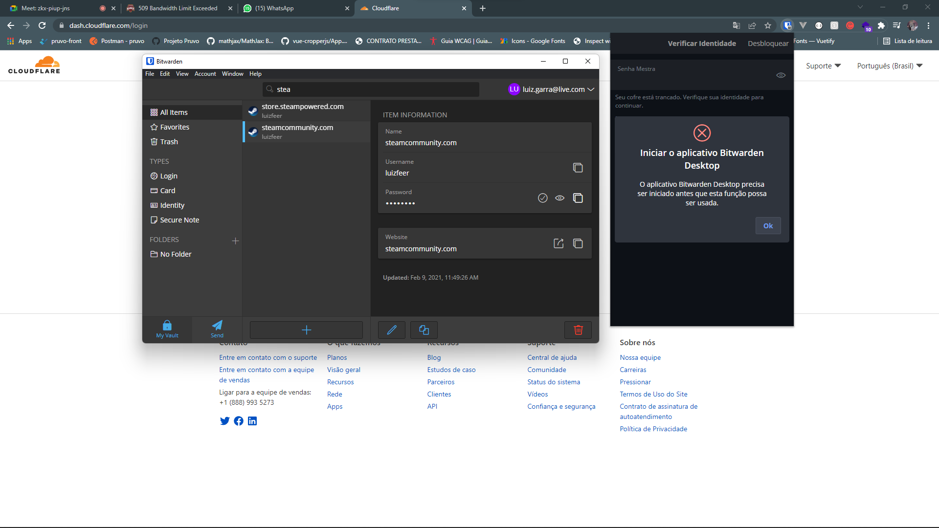Screen dimensions: 939x528
Task: Open Cloudflare's Twitter page icon
Action: coord(225,421)
